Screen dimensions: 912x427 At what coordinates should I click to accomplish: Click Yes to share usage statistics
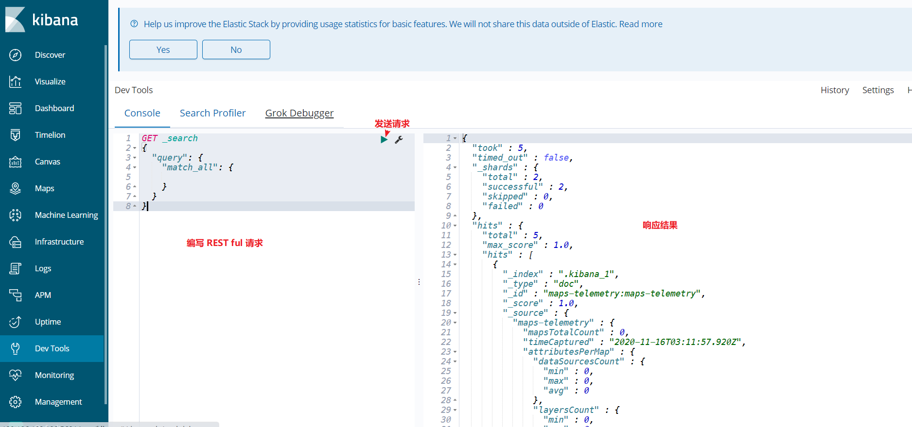point(163,49)
